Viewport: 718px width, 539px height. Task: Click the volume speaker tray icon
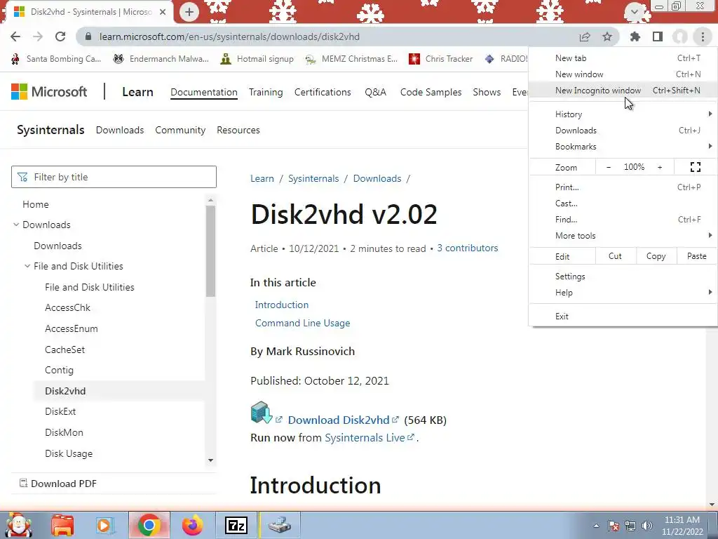(647, 525)
